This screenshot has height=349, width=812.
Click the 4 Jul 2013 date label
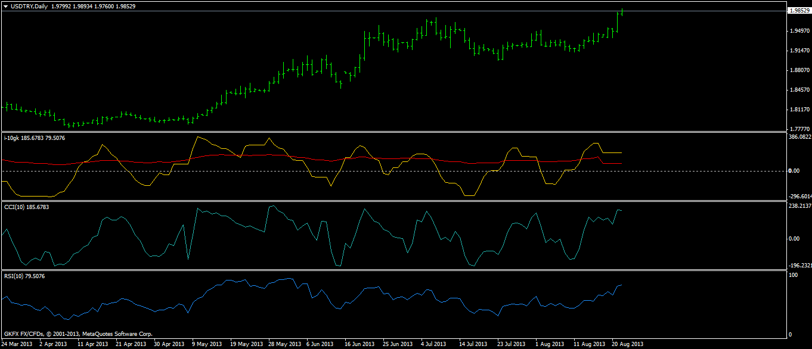click(x=434, y=344)
